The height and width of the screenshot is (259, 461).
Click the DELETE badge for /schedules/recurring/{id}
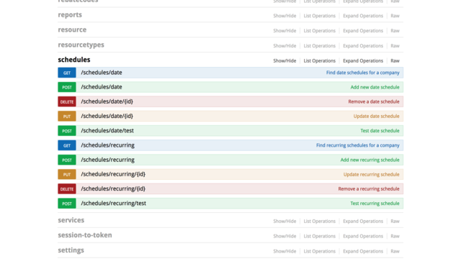pos(67,188)
